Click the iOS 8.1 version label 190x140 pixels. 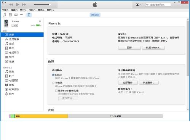tap(122, 34)
